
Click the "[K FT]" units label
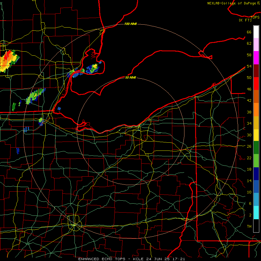(x=245, y=20)
